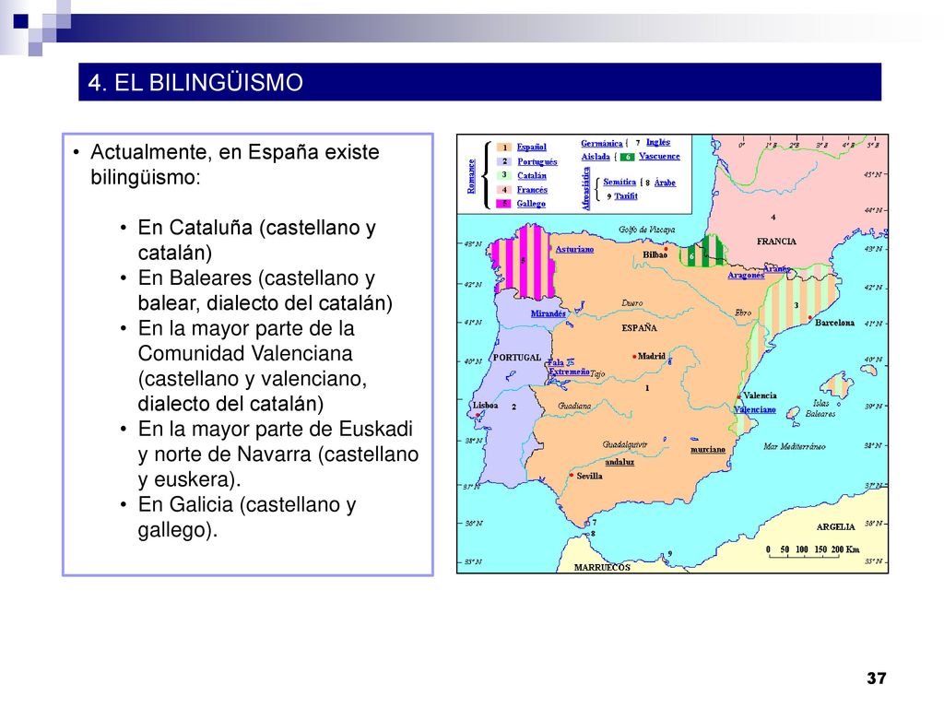Click the Valenciano map link
Screen dimensions: 944x708
tap(755, 410)
